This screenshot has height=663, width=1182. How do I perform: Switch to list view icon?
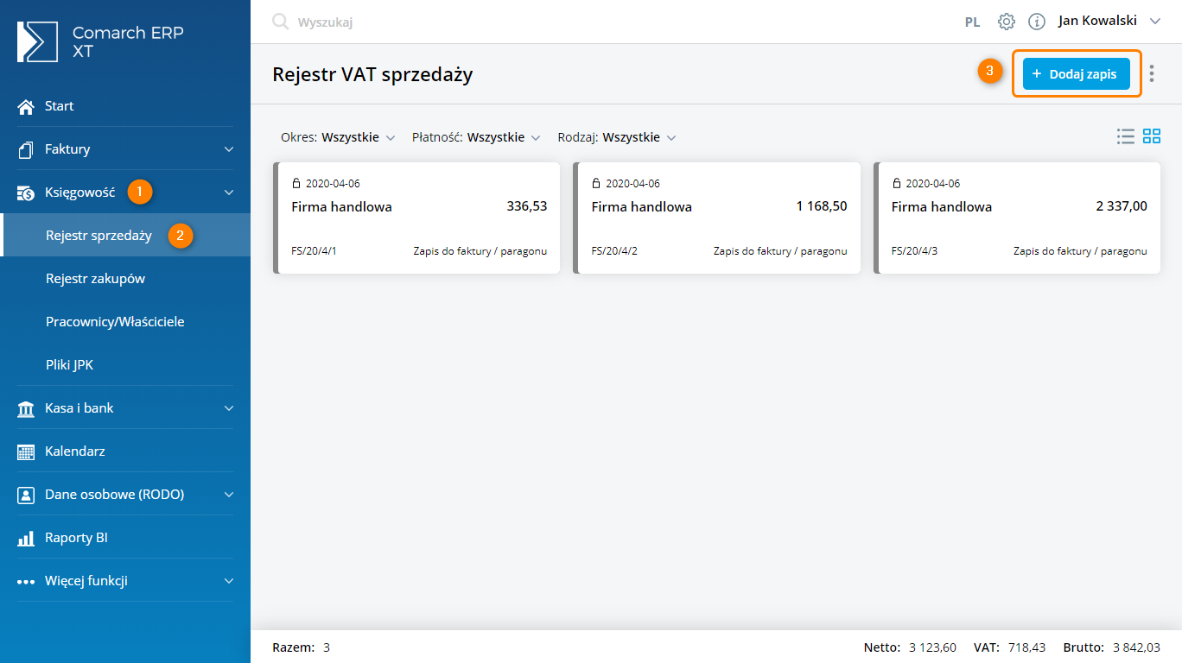tap(1125, 136)
